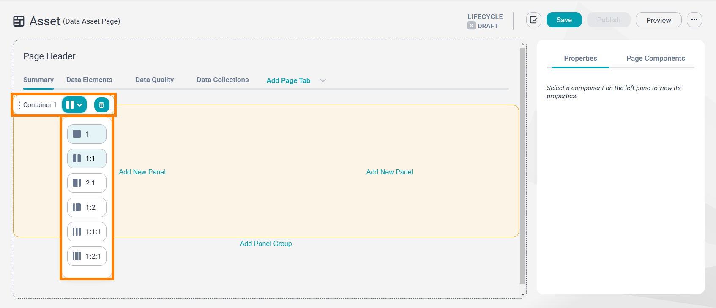Click the Page Header title
The image size is (716, 308).
(49, 56)
